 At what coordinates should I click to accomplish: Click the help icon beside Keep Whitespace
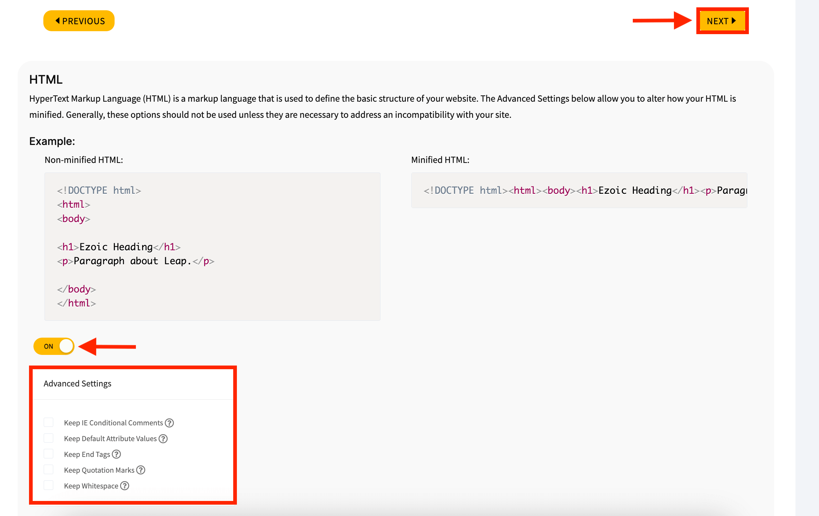coord(125,486)
